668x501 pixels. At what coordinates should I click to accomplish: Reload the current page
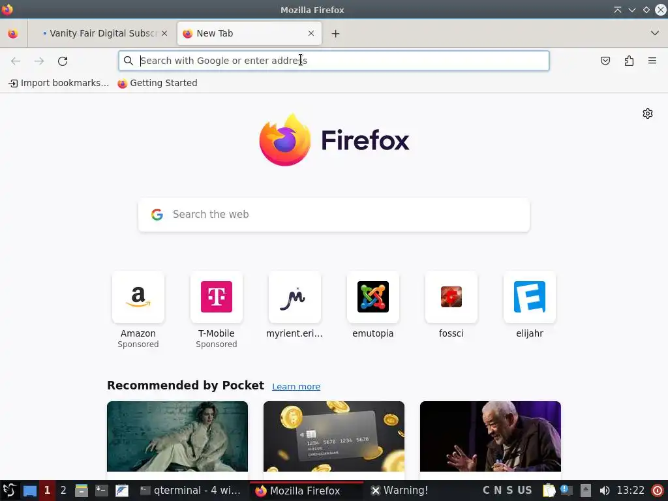[63, 61]
